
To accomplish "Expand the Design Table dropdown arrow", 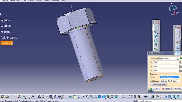I will point(53,98).
